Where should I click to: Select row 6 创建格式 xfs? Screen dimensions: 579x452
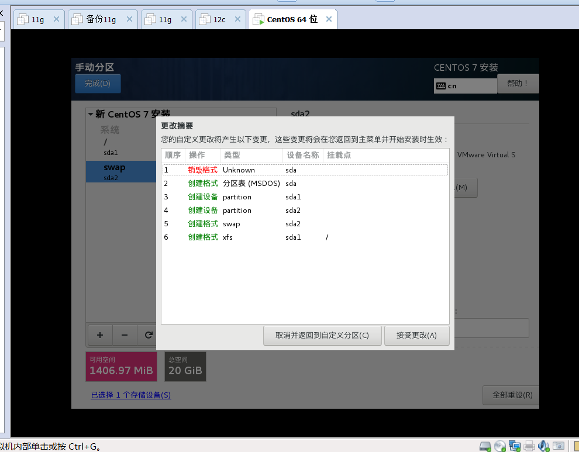pos(305,237)
